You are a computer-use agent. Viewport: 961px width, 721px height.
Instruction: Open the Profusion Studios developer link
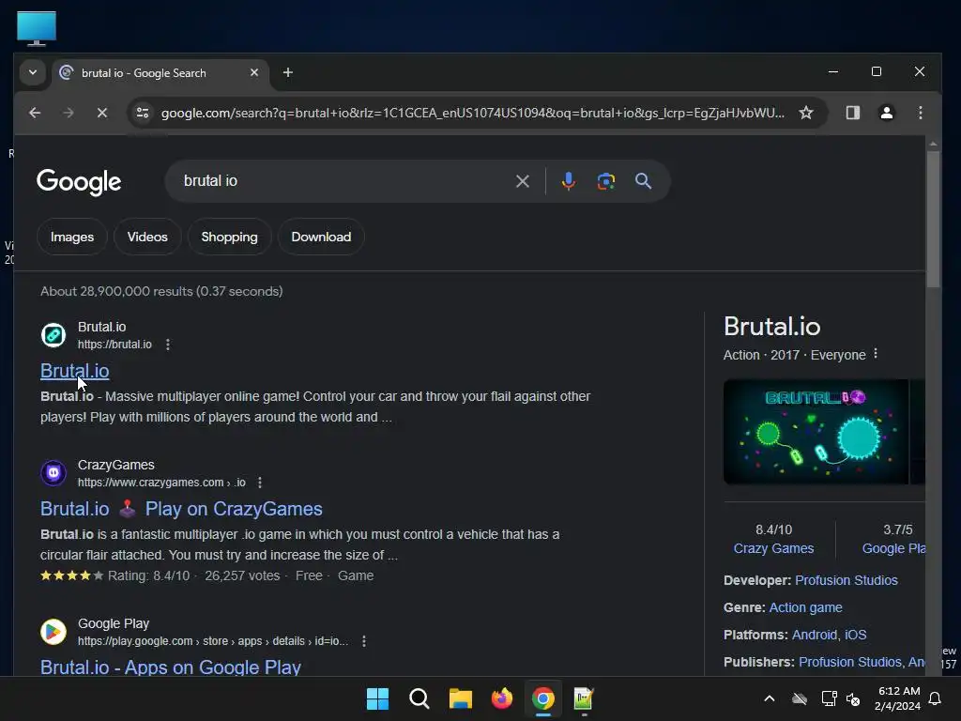847,580
